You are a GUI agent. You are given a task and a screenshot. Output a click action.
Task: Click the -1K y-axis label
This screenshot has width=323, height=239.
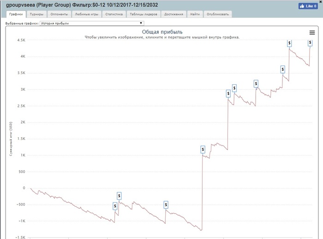tap(22, 221)
